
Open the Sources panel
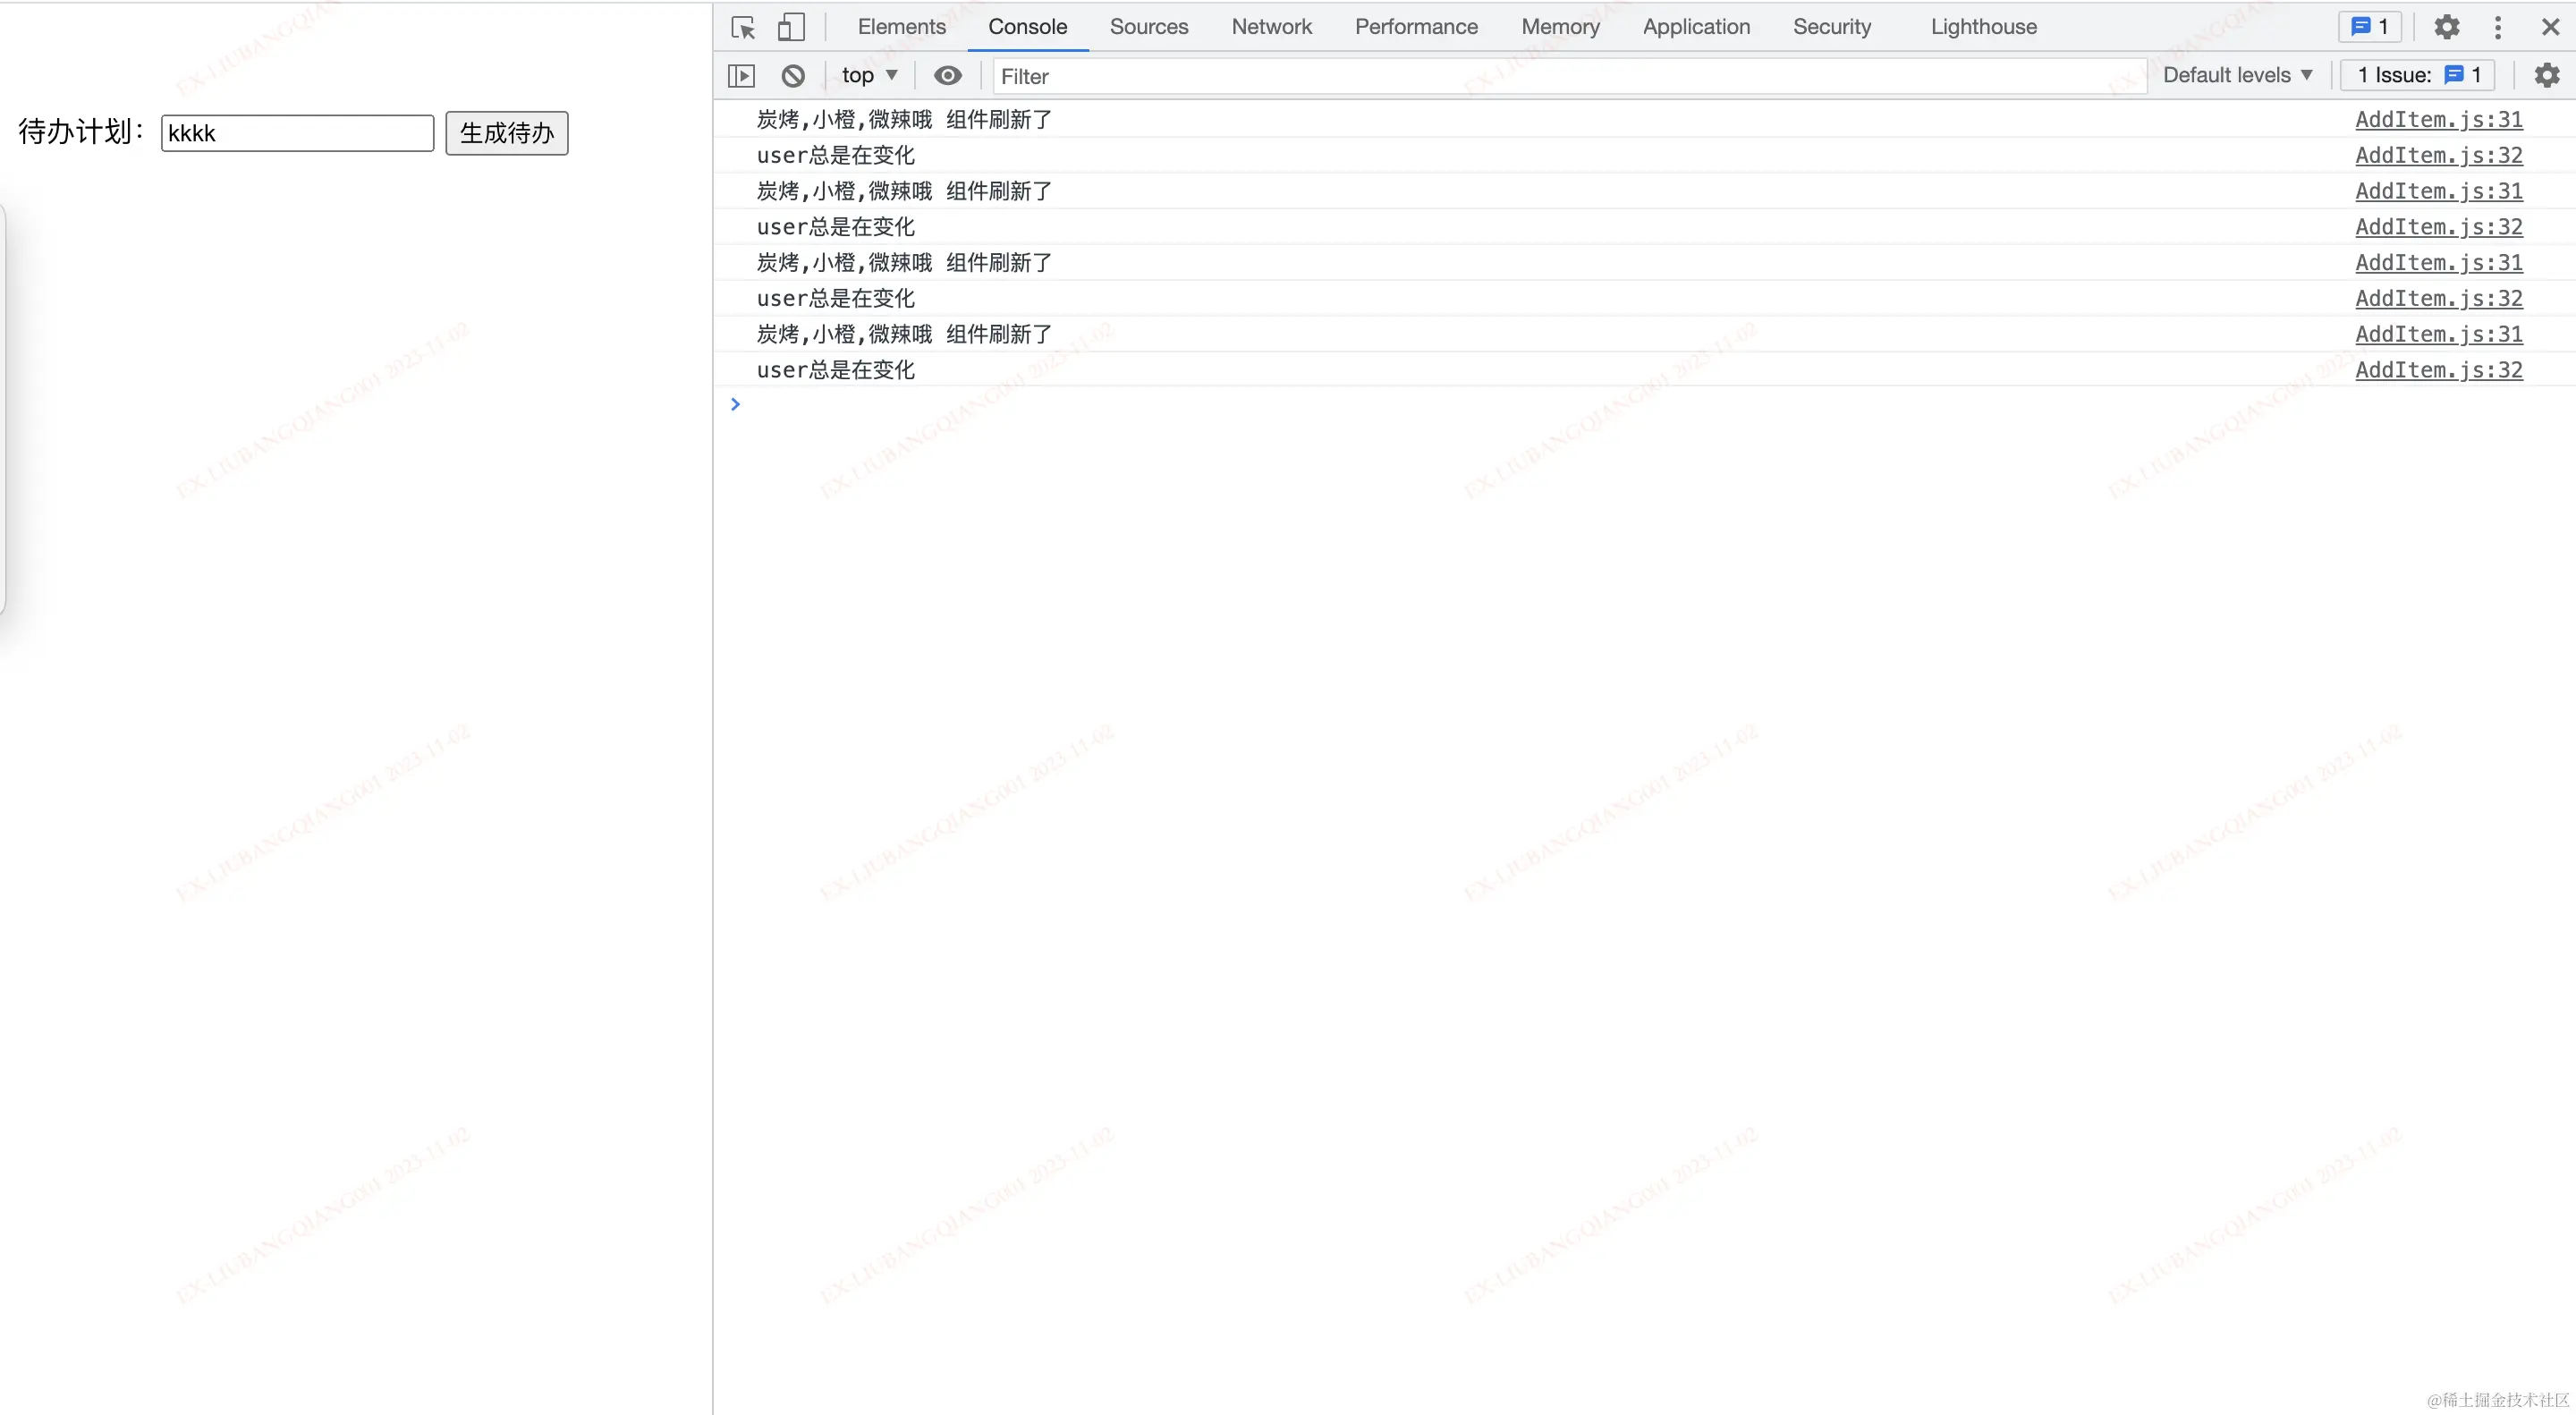pos(1148,27)
